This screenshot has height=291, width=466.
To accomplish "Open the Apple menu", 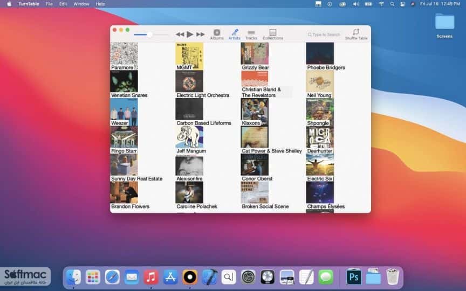I will point(9,4).
